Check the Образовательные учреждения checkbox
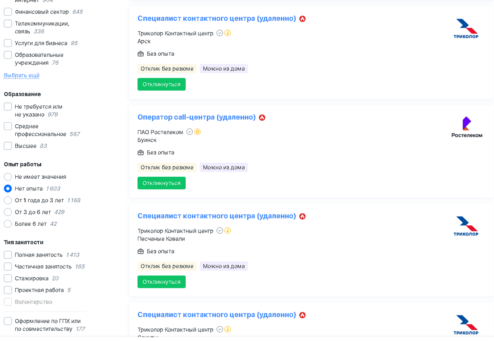The image size is (494, 341). [x=8, y=55]
